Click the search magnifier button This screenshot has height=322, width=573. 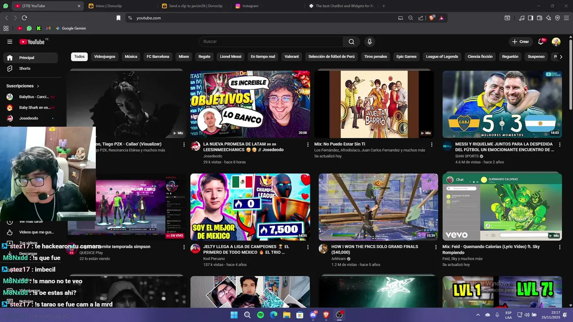pos(351,42)
